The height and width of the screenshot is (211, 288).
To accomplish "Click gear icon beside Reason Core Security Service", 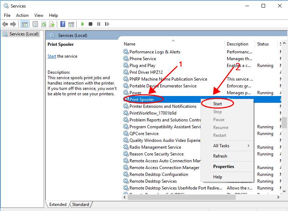I will (x=126, y=154).
